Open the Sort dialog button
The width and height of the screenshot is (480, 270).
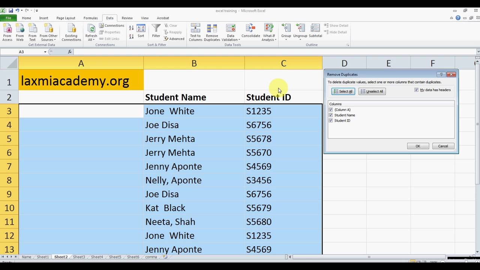point(141,31)
